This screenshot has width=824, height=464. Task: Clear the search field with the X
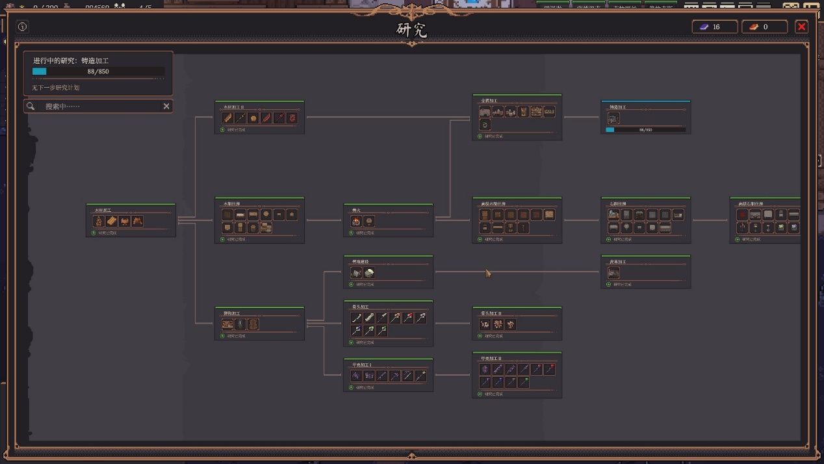click(166, 106)
